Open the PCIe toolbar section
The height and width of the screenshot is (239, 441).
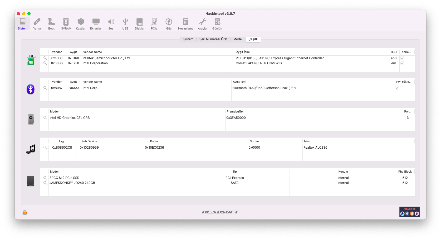[x=154, y=24]
